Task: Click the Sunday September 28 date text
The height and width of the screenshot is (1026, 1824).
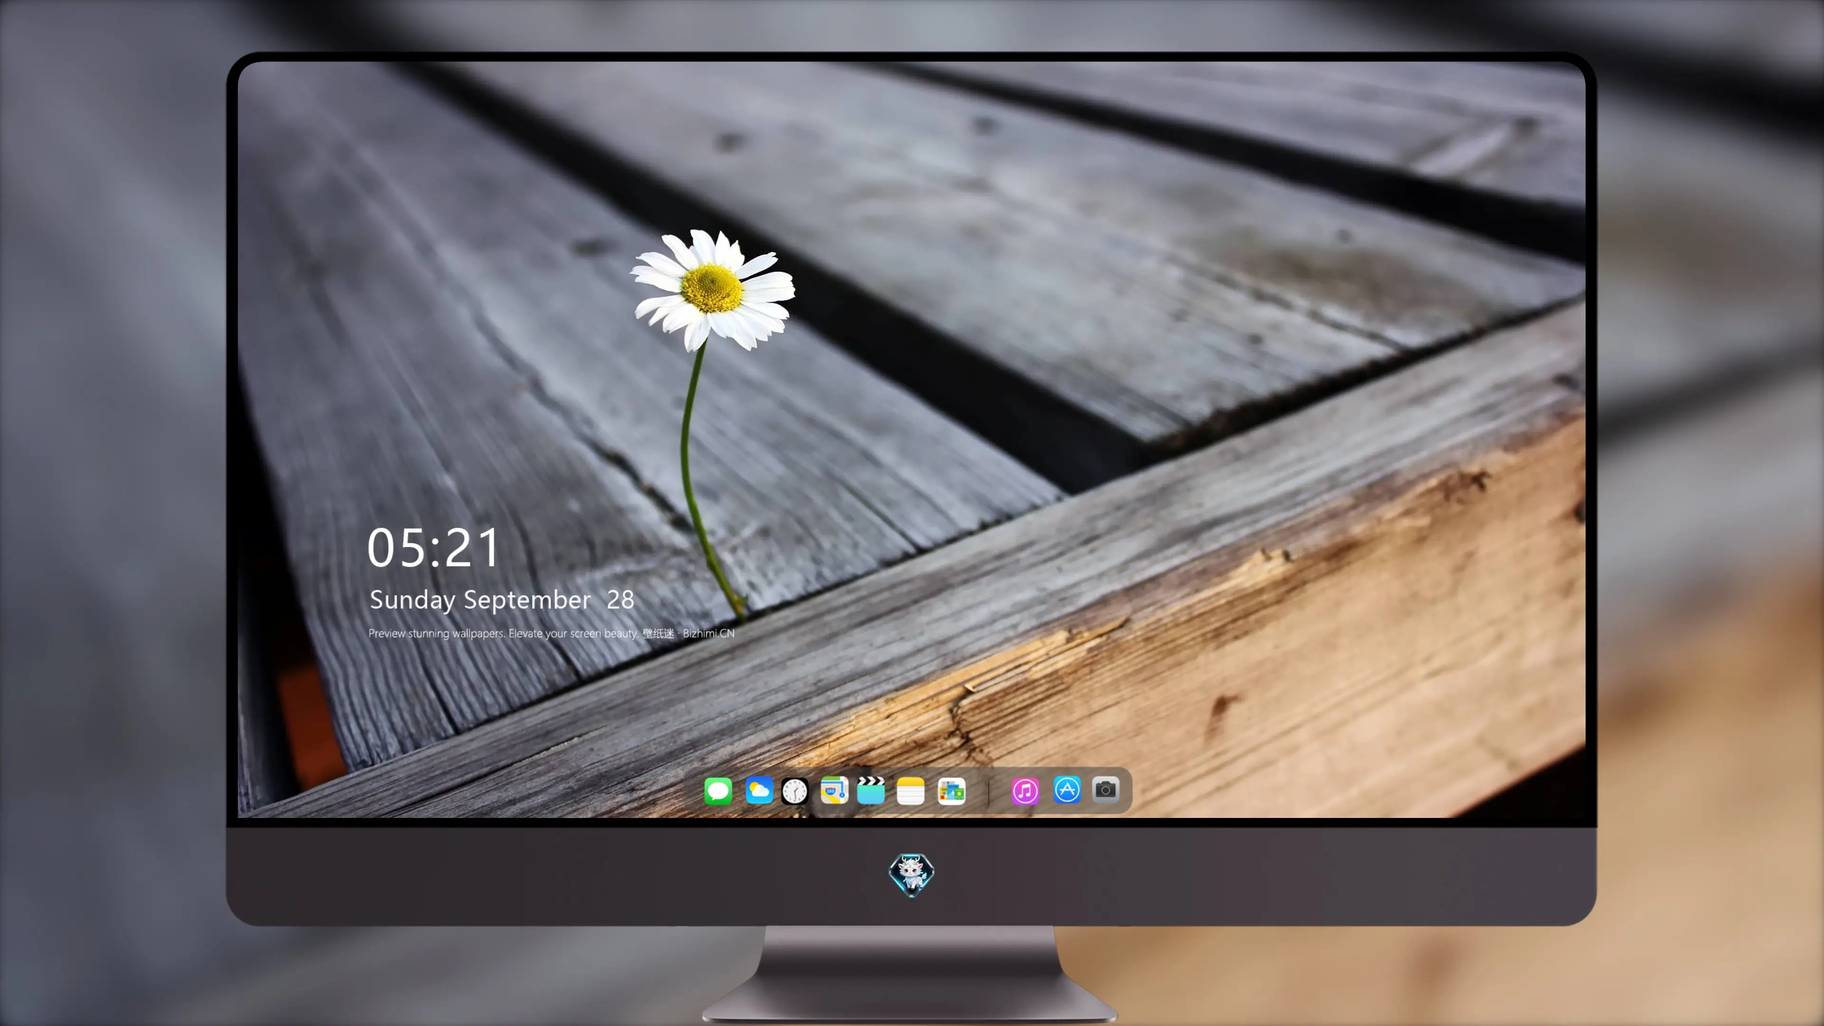Action: [x=502, y=600]
